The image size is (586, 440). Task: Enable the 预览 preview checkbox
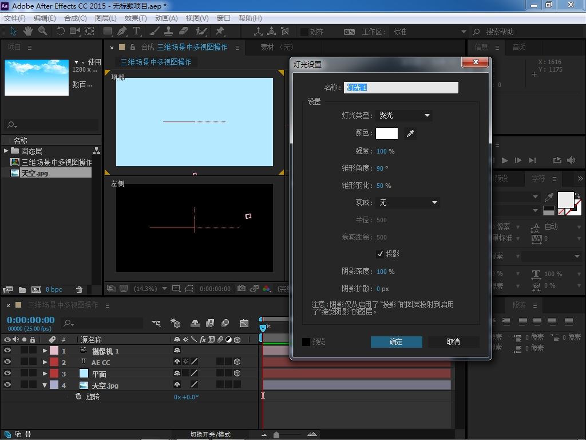pos(306,342)
